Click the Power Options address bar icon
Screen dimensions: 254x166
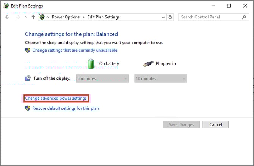tap(42, 17)
